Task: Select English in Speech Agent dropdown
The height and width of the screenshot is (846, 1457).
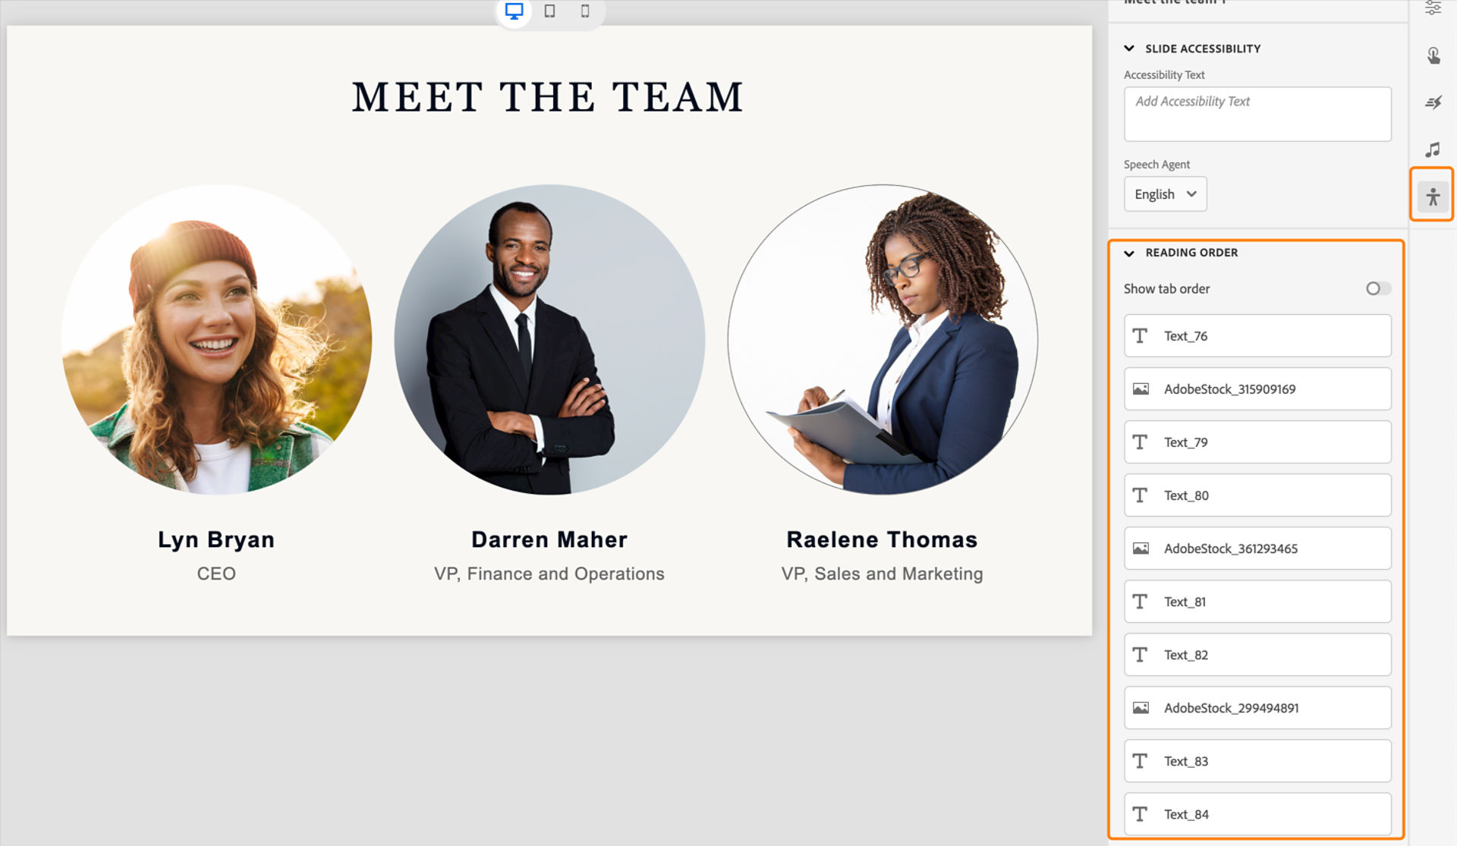Action: click(x=1163, y=194)
